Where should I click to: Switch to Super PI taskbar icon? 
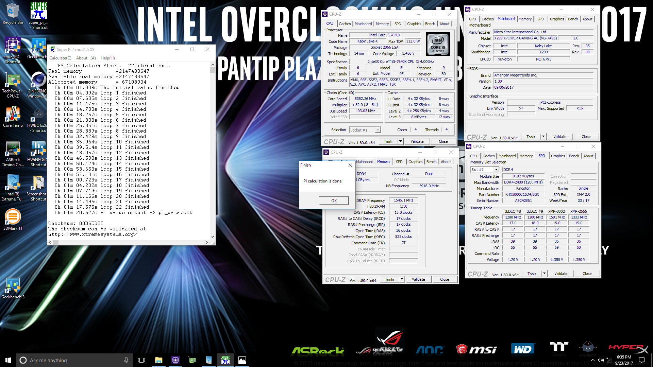point(225,360)
